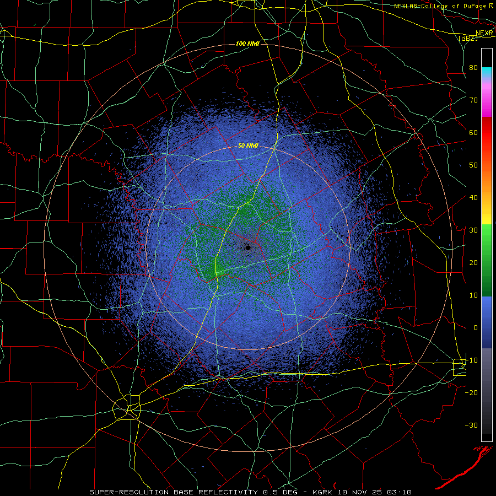This screenshot has width=496, height=496.
Task: Pick the cyan band on the color bar
Action: point(487,73)
